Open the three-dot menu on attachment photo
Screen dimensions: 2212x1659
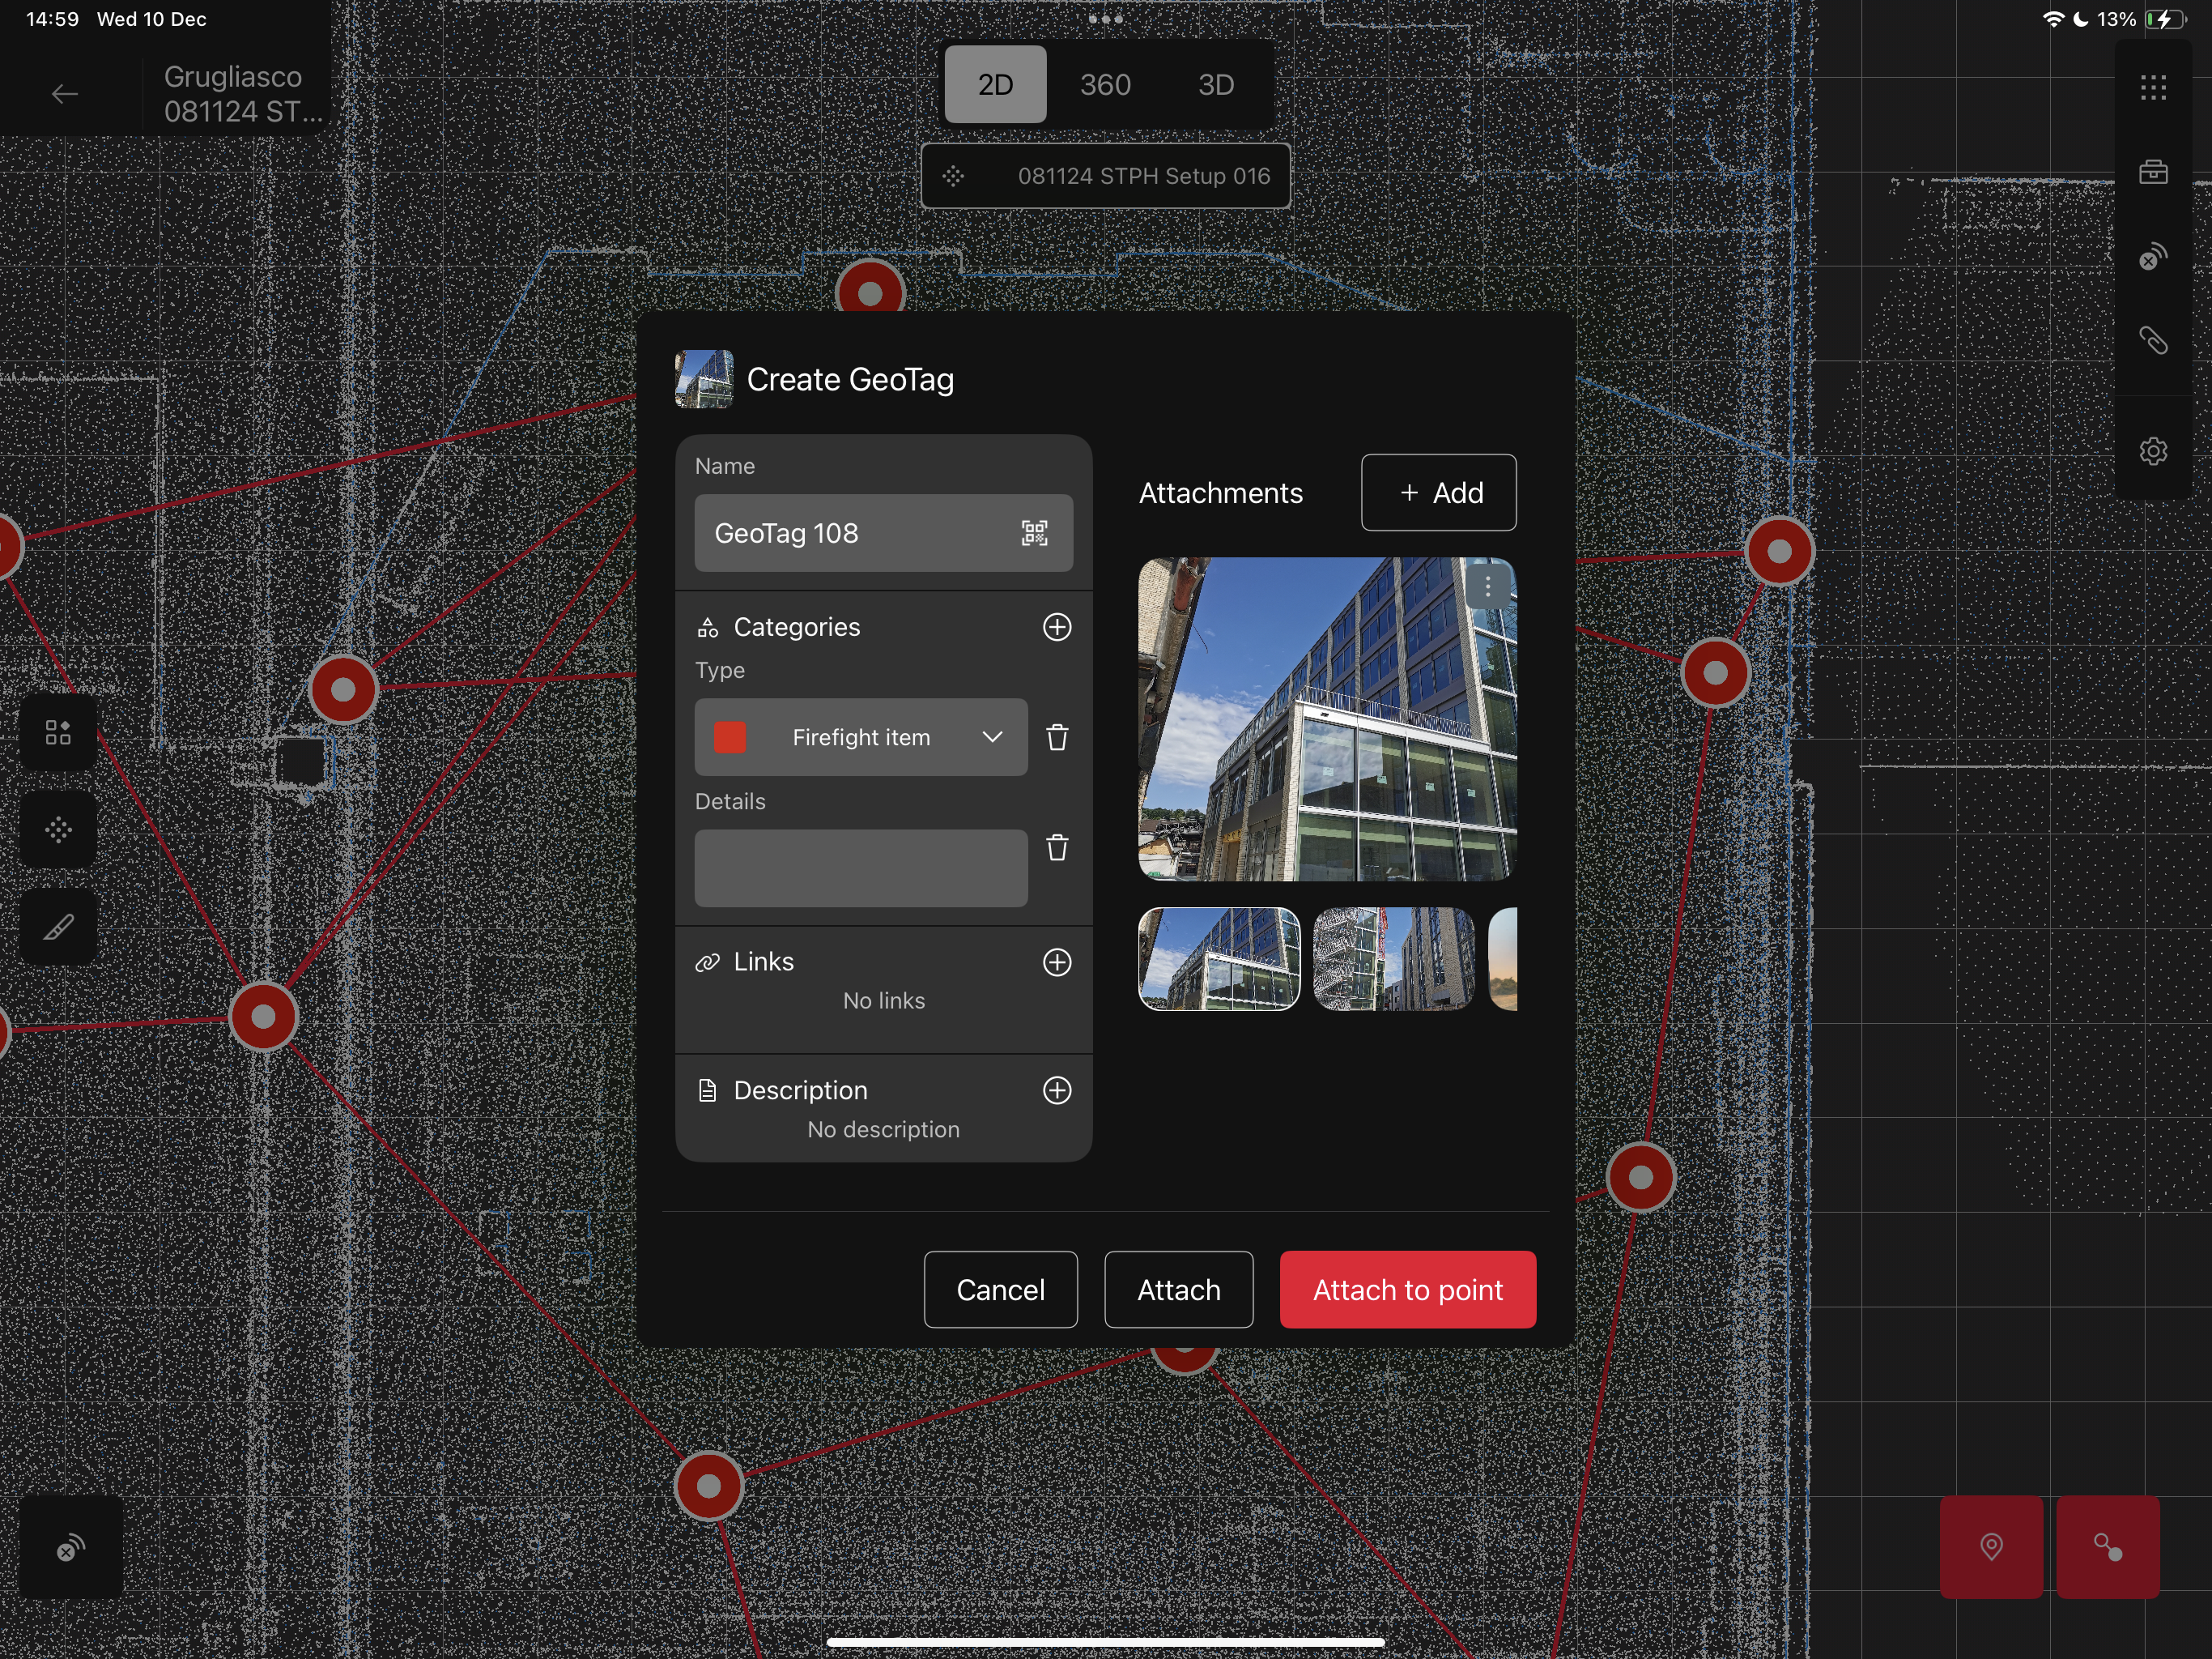1487,586
